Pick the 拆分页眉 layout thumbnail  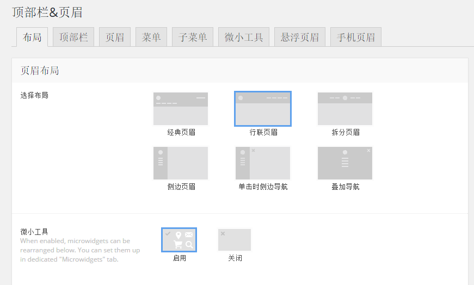(345, 109)
